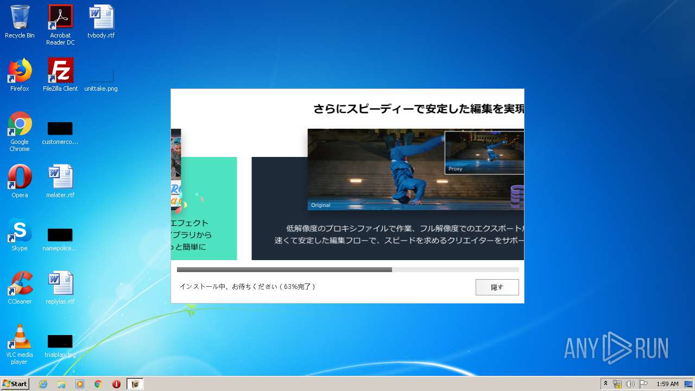
Task: Click the インストール中 63%完了 status text
Action: pos(248,286)
